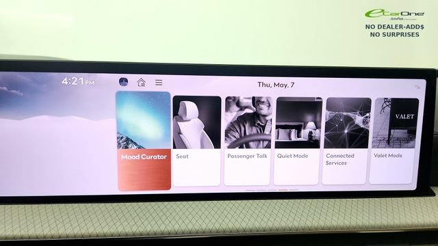
Task: Open the Mood Curator tile
Action: click(x=144, y=141)
